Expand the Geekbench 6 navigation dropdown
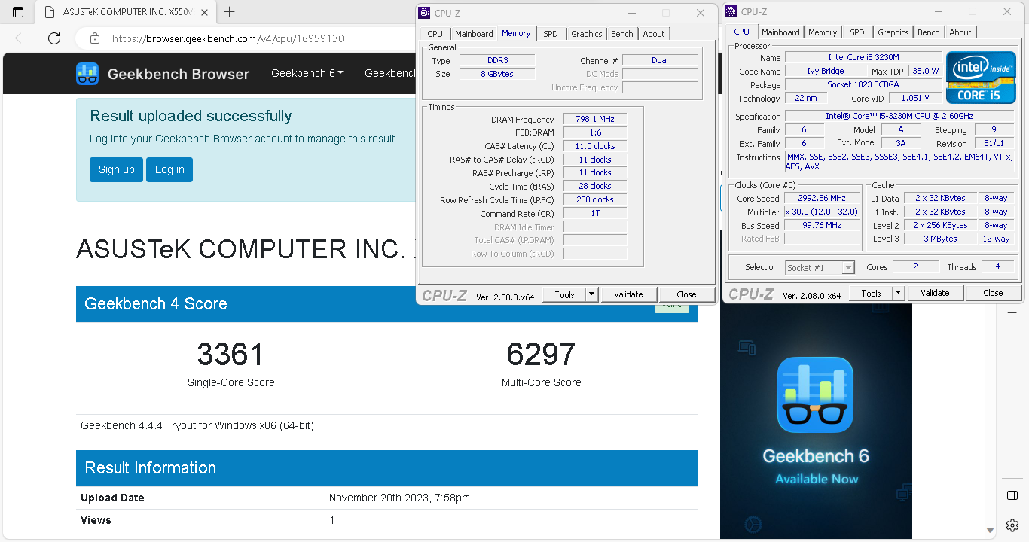This screenshot has height=542, width=1029. point(307,73)
